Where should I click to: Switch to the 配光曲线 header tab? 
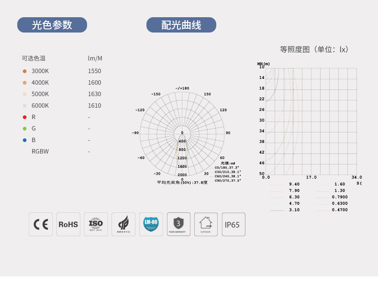[x=181, y=25]
